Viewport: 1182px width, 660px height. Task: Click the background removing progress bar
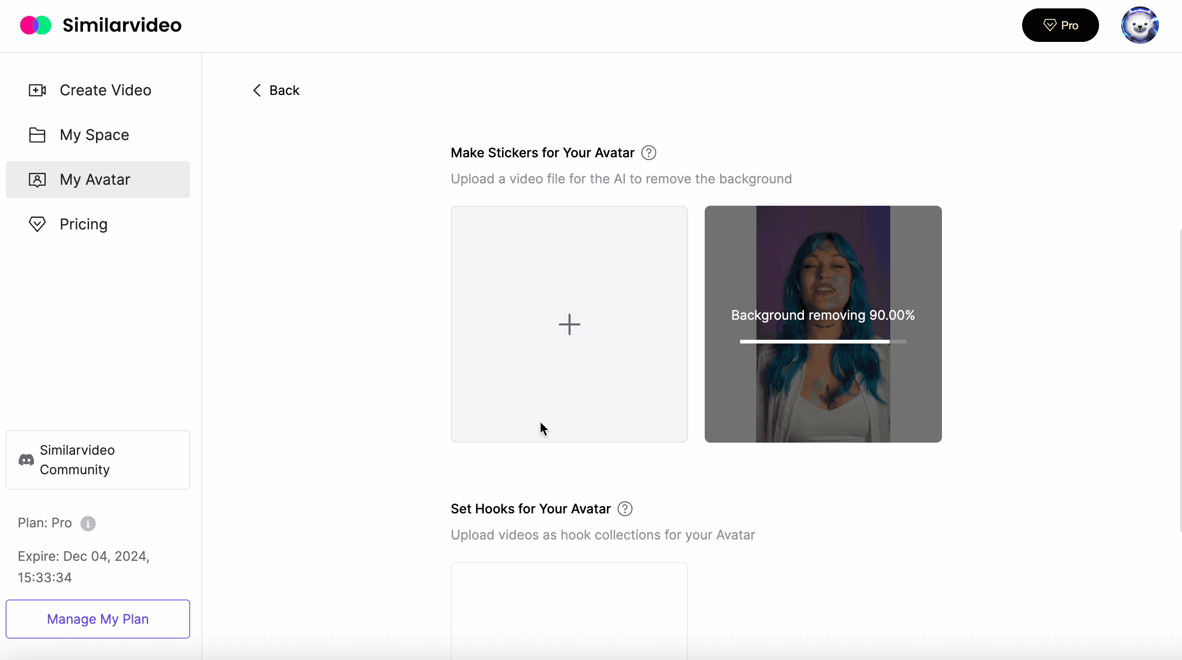[823, 342]
